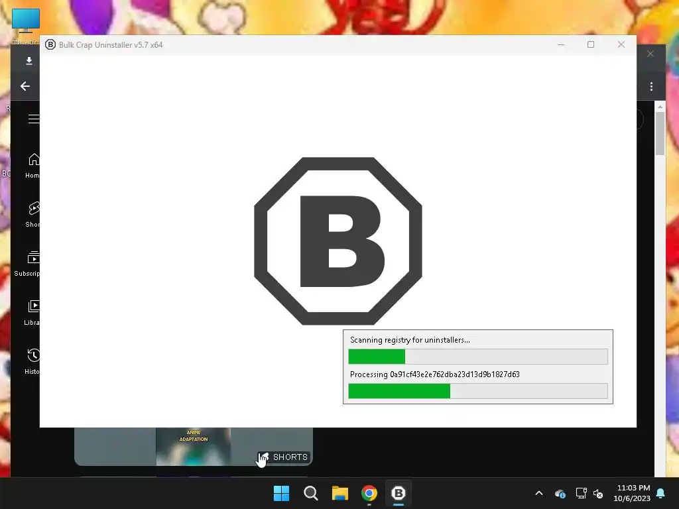Click the muted volume tray icon
Viewport: 679px width, 509px height.
point(599,493)
